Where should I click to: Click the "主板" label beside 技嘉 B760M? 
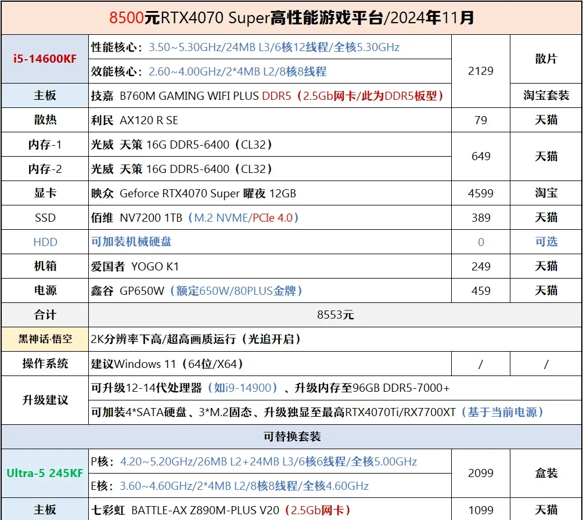pos(45,96)
